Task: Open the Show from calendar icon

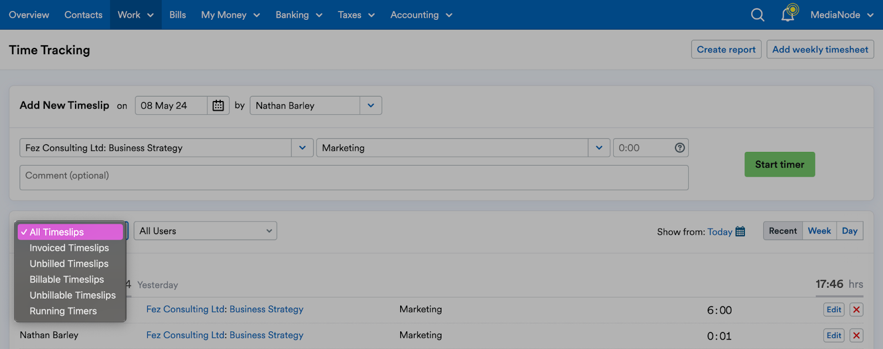Action: (x=741, y=231)
